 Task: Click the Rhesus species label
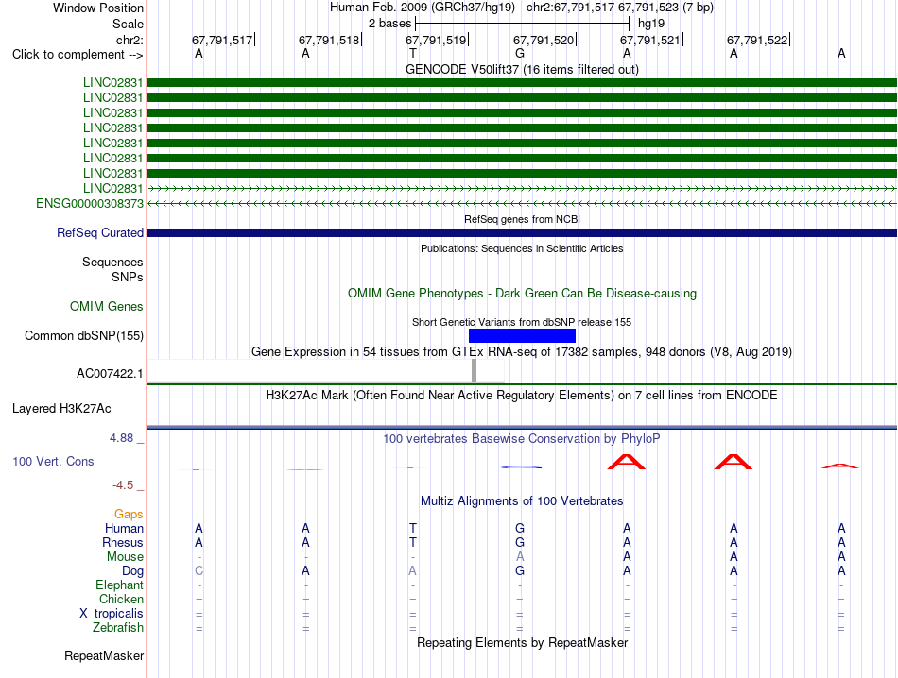click(x=123, y=542)
